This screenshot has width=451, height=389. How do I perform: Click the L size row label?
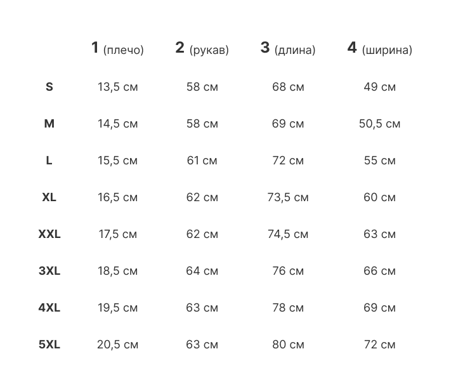tap(49, 161)
